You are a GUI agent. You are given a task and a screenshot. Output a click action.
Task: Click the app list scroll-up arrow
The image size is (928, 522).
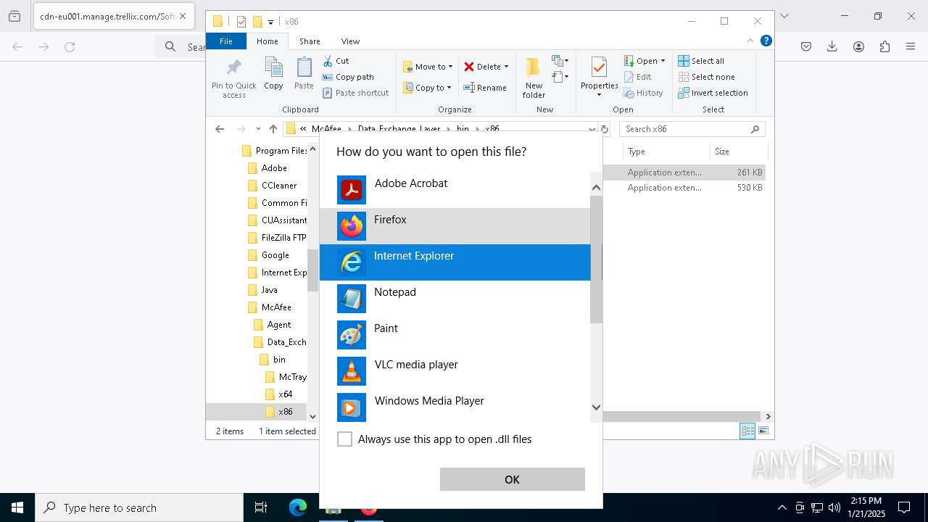(596, 188)
